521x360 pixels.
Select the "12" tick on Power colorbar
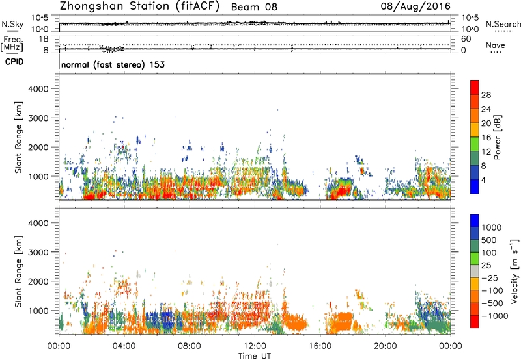click(x=486, y=152)
